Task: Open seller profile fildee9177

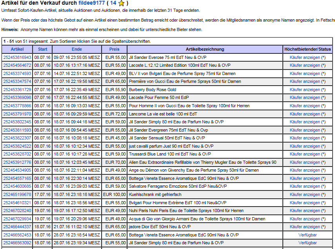Action: tap(92, 3)
